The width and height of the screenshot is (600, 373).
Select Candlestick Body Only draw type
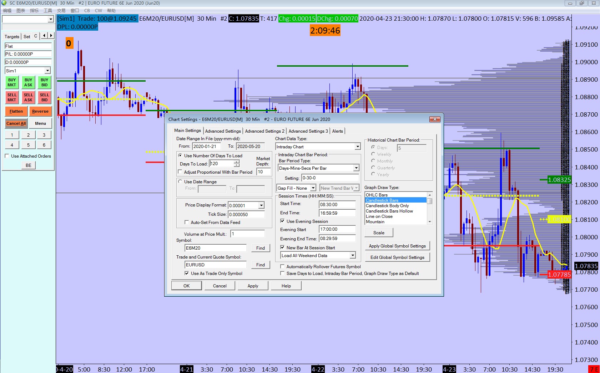[x=395, y=205]
